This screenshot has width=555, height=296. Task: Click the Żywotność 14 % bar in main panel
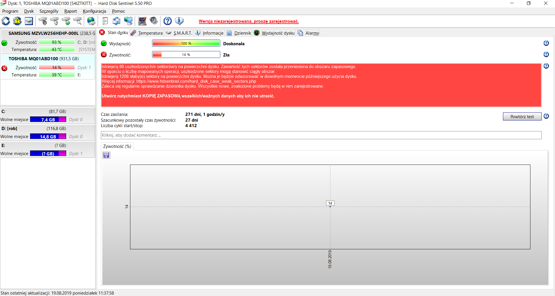pyautogui.click(x=186, y=54)
